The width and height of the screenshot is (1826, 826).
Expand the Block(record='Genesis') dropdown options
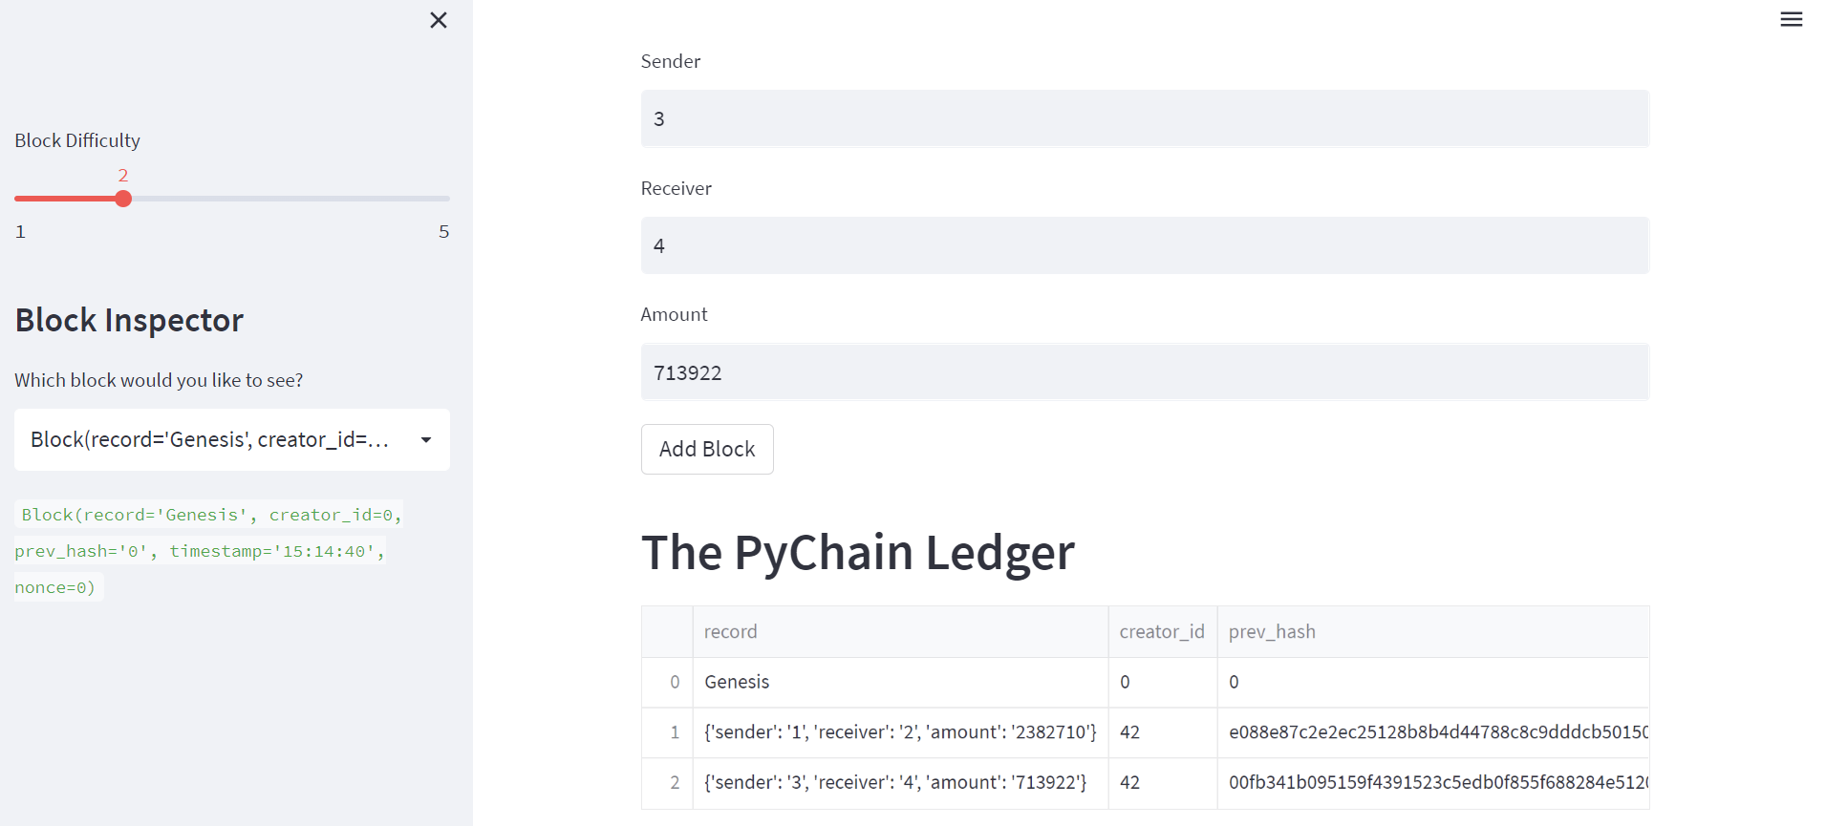click(x=231, y=439)
